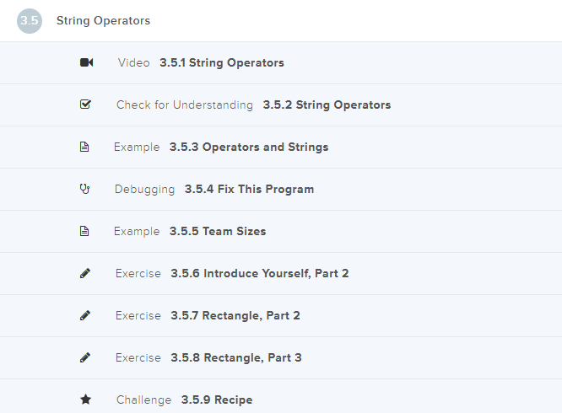
Task: Click the star icon for Recipe challenge
Action: tap(85, 400)
